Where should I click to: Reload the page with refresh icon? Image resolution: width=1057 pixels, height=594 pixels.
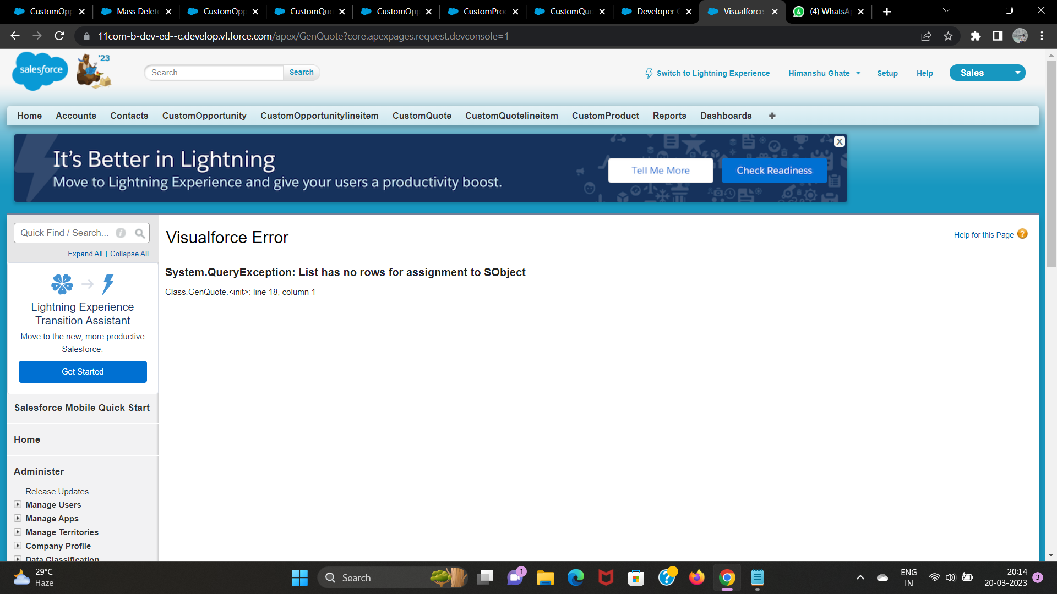(x=59, y=36)
